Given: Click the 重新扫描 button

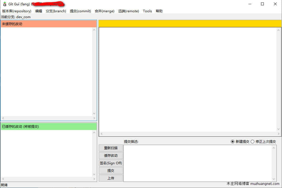Looking at the screenshot, I should tap(111, 148).
